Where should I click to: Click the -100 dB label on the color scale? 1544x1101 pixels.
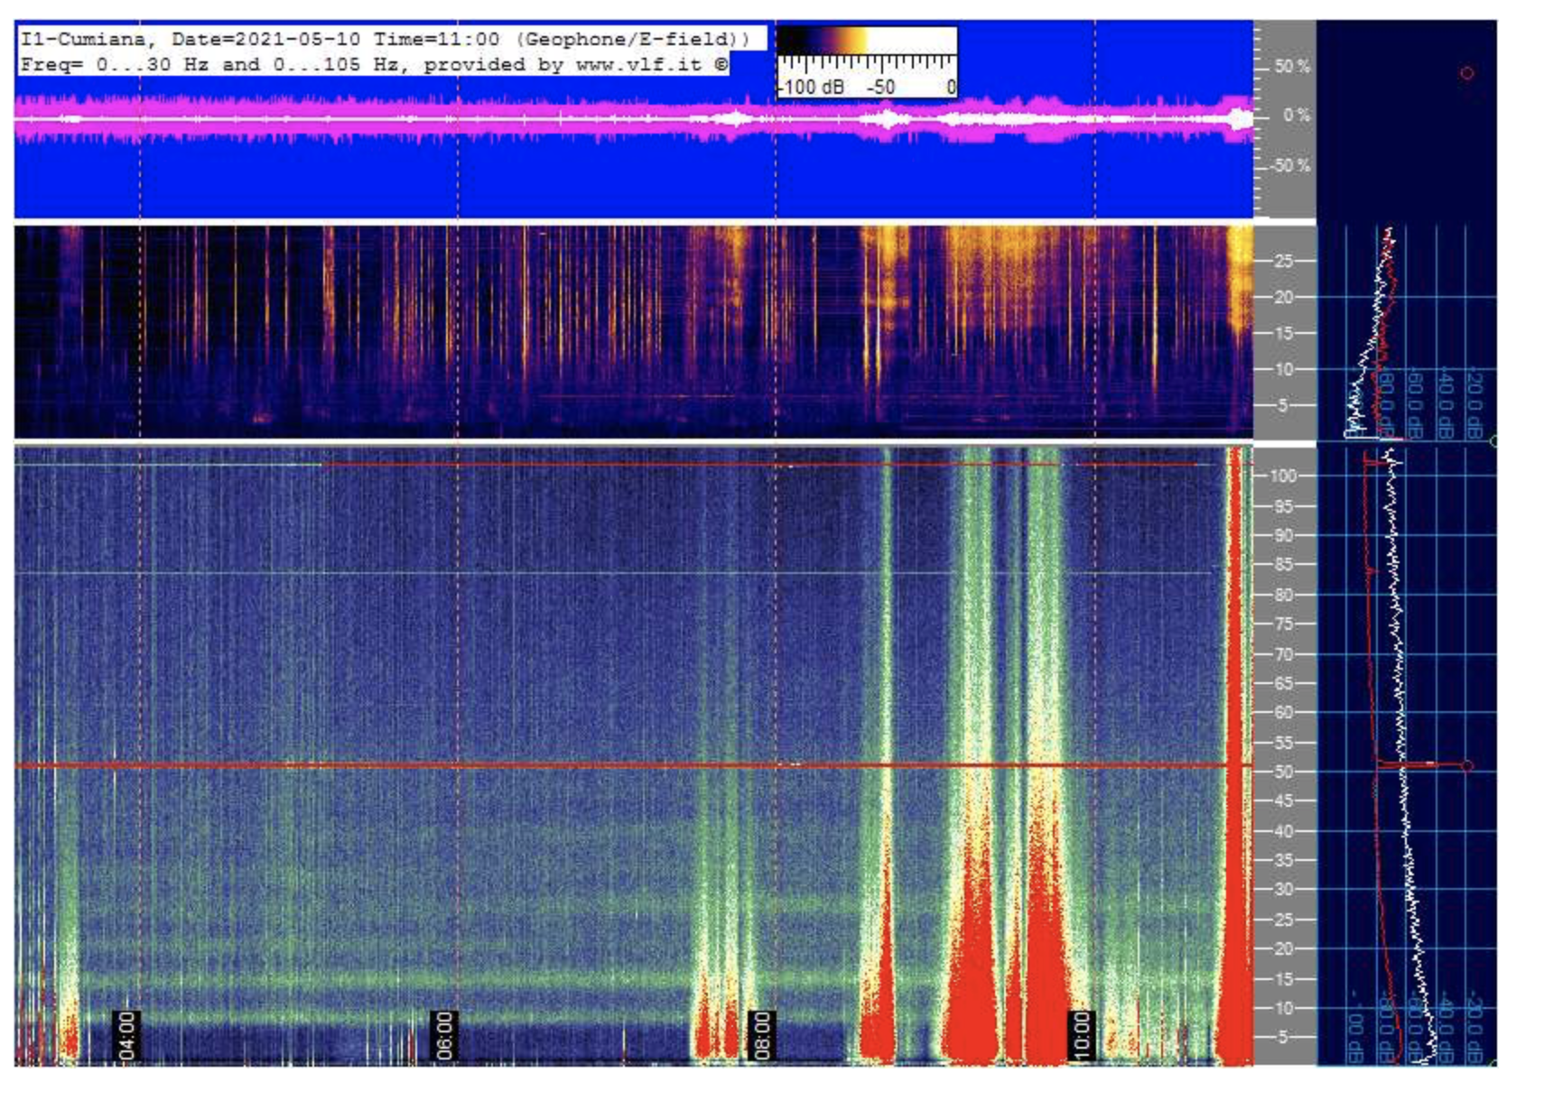point(811,88)
